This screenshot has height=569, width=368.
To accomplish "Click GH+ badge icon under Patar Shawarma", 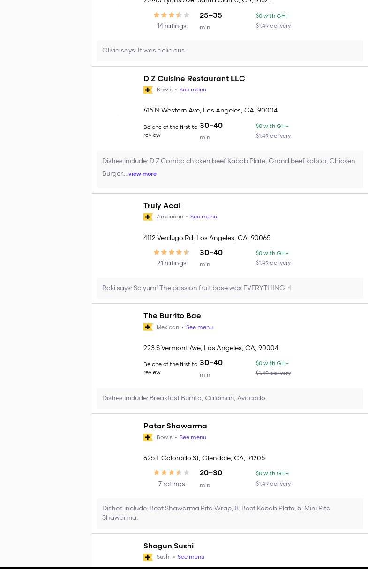I will (148, 437).
